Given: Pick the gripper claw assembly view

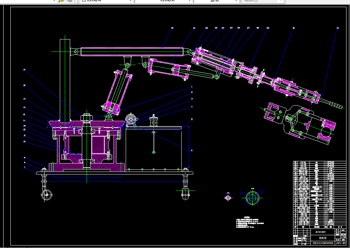Looking at the screenshot, I should 299,123.
